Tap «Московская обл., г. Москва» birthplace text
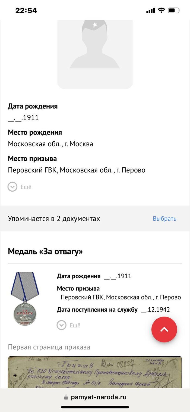 point(50,144)
